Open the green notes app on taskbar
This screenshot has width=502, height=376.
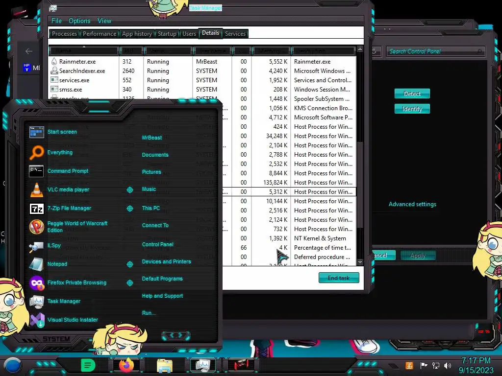click(x=88, y=365)
